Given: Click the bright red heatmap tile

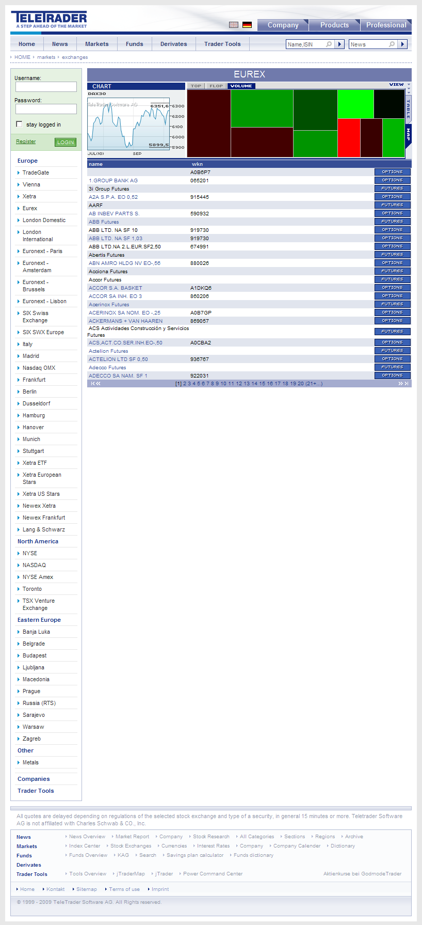Looking at the screenshot, I should click(349, 138).
